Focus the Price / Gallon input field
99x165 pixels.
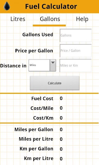click(76, 51)
